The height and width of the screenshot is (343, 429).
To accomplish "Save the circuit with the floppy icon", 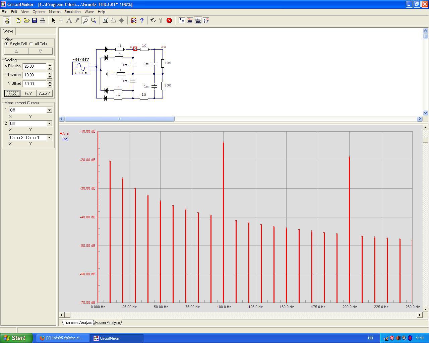I will pyautogui.click(x=35, y=20).
